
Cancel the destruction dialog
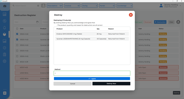coord(72,84)
